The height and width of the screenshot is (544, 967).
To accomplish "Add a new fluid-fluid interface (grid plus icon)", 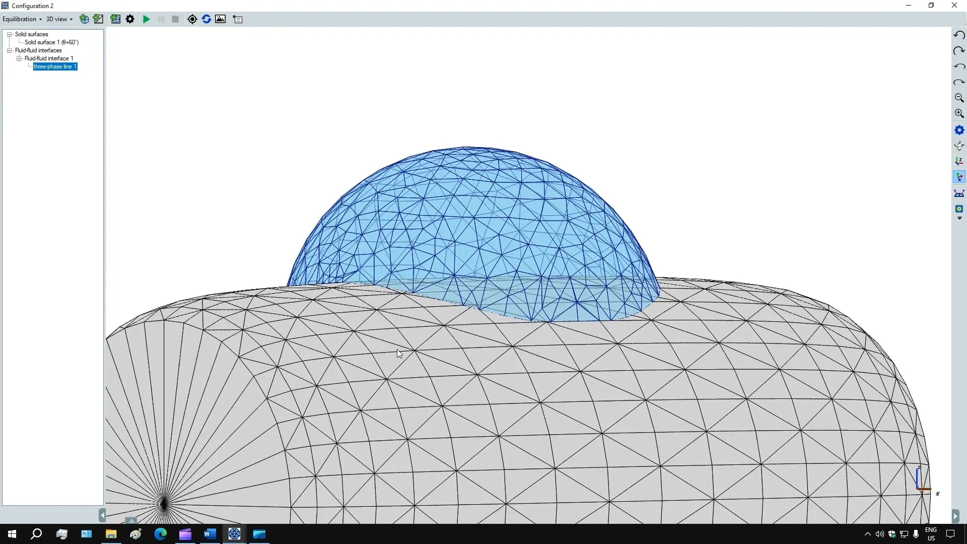I will click(x=115, y=19).
